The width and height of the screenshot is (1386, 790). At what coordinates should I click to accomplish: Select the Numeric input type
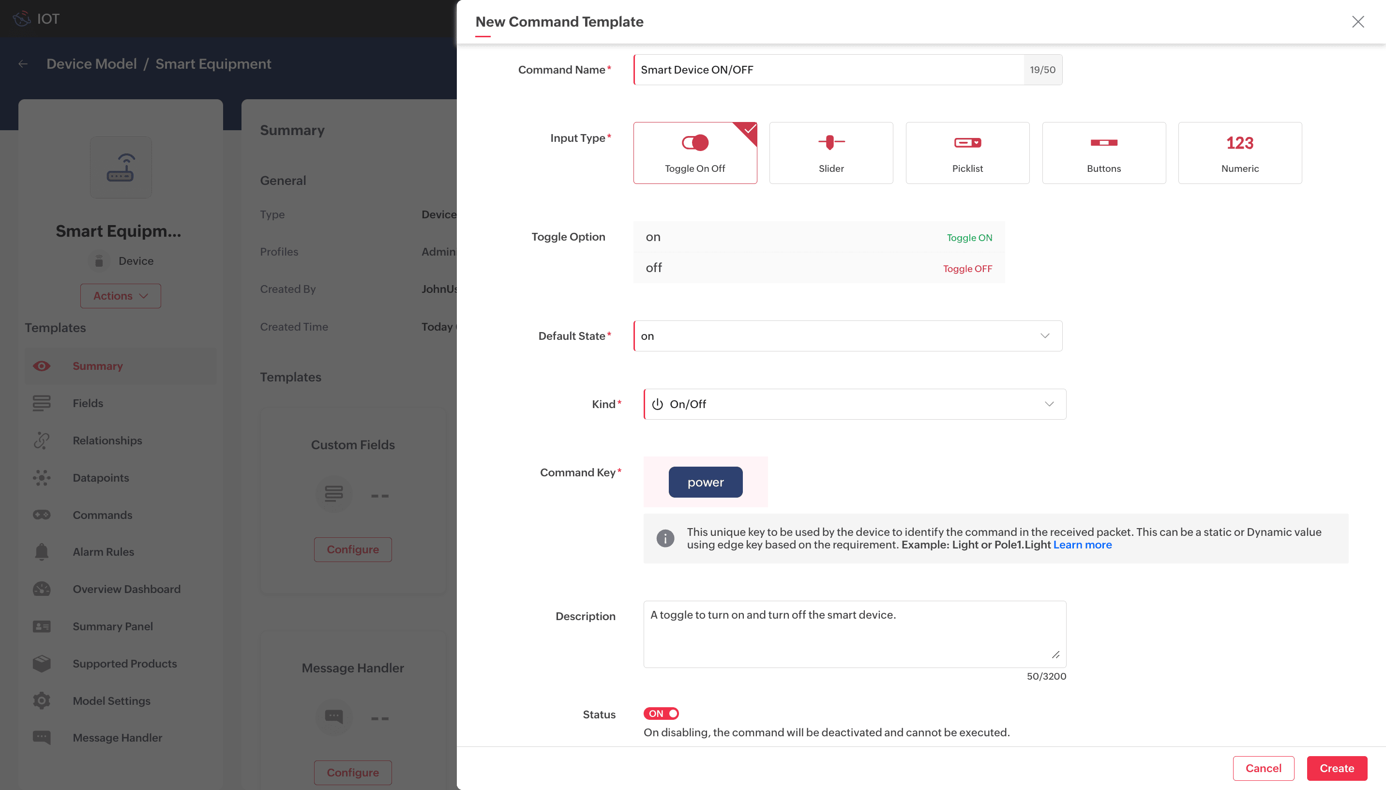pos(1239,153)
